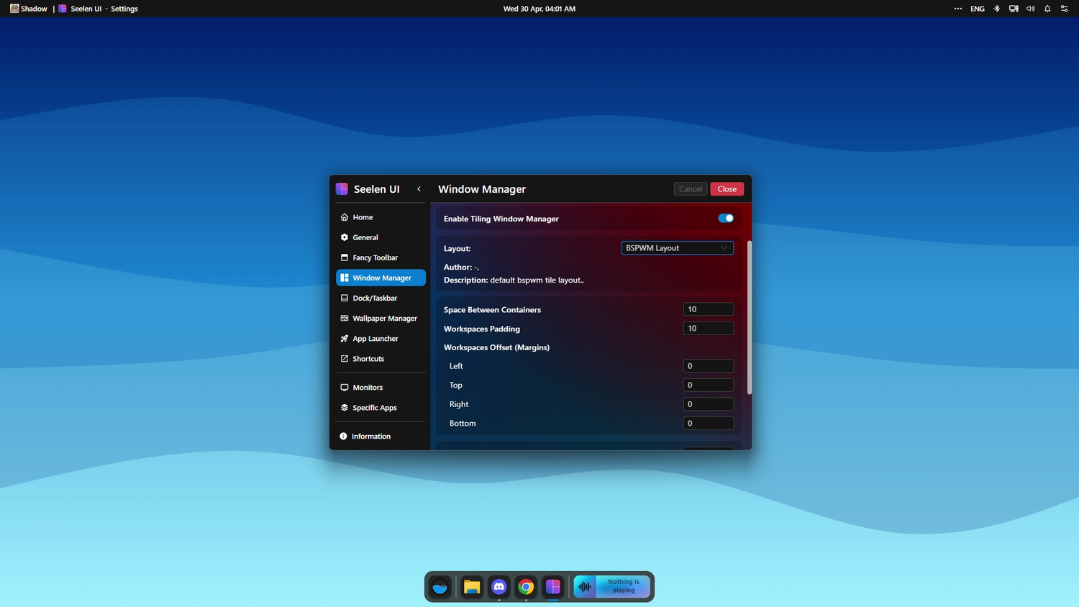
Task: Open the volume control tray icon
Action: 1031,9
